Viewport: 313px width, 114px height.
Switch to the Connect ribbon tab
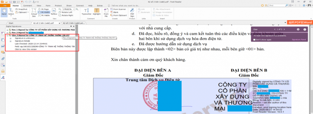click(80, 6)
